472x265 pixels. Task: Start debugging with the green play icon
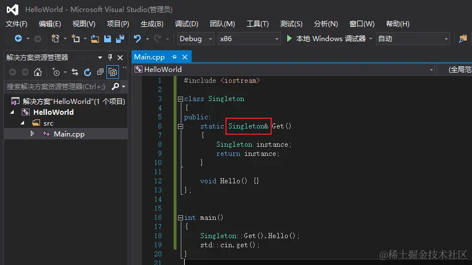289,38
